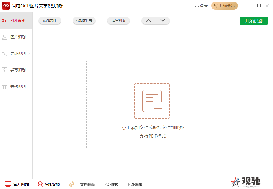Click the 清空列表 button
Image resolution: width=273 pixels, height=189 pixels.
click(119, 20)
